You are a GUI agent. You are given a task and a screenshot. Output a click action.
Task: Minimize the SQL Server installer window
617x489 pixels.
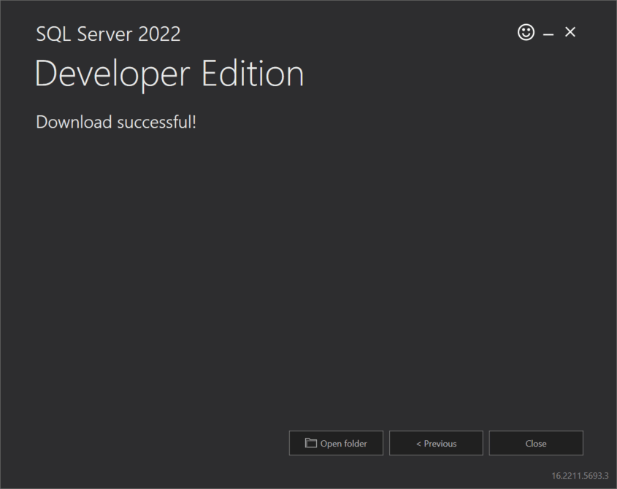click(x=548, y=34)
